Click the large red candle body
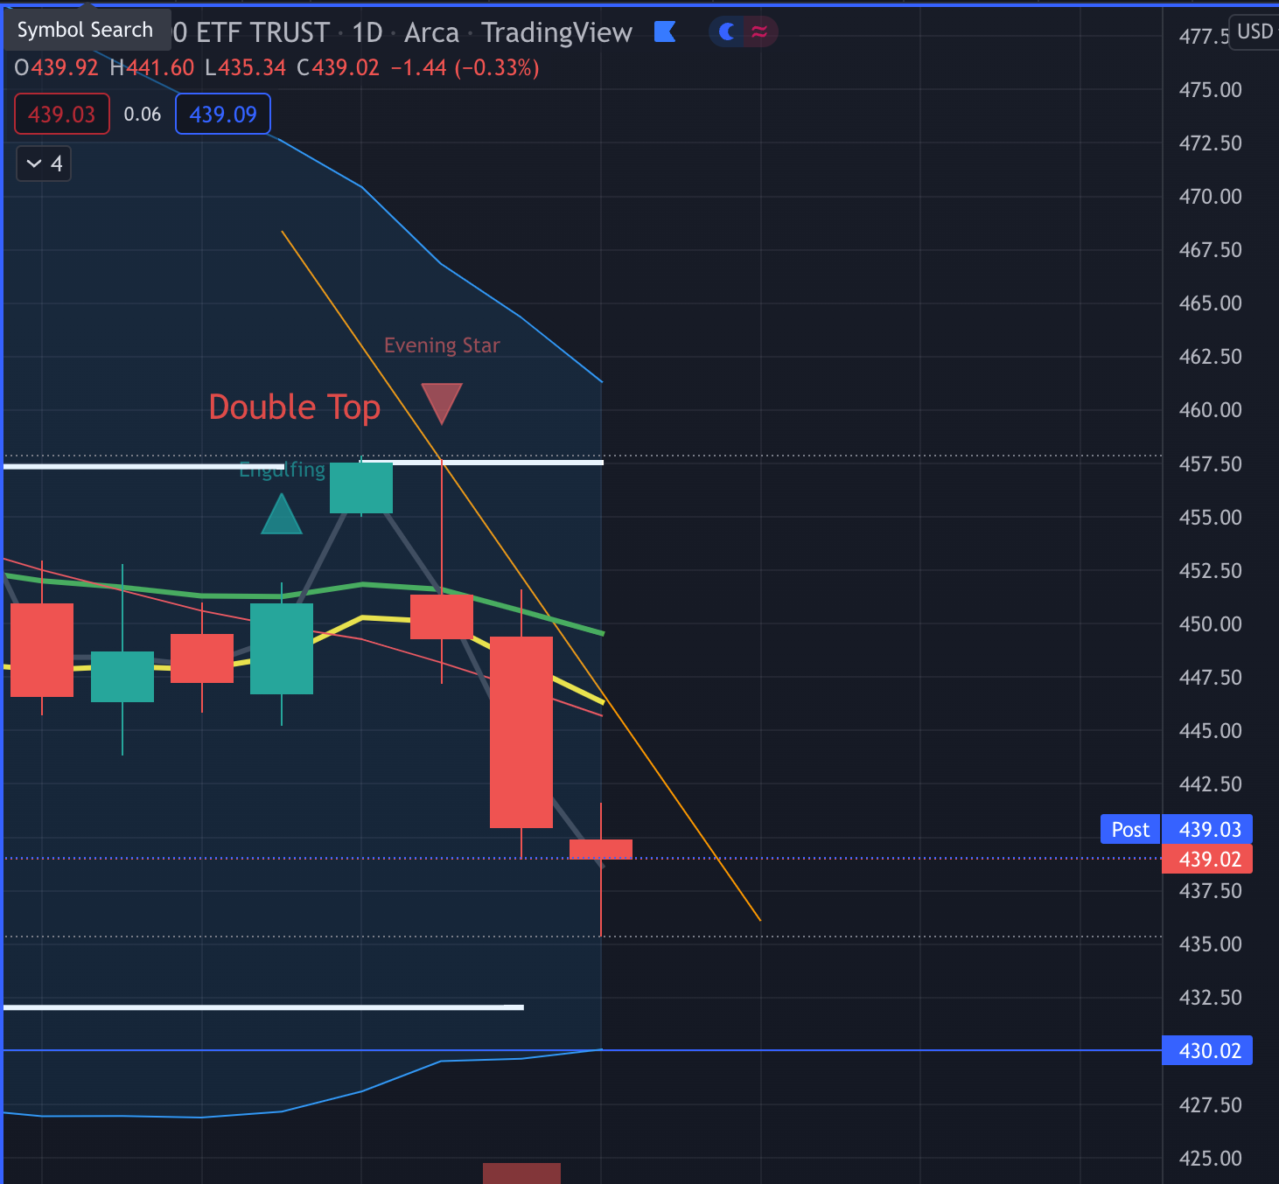The width and height of the screenshot is (1279, 1184). (521, 732)
